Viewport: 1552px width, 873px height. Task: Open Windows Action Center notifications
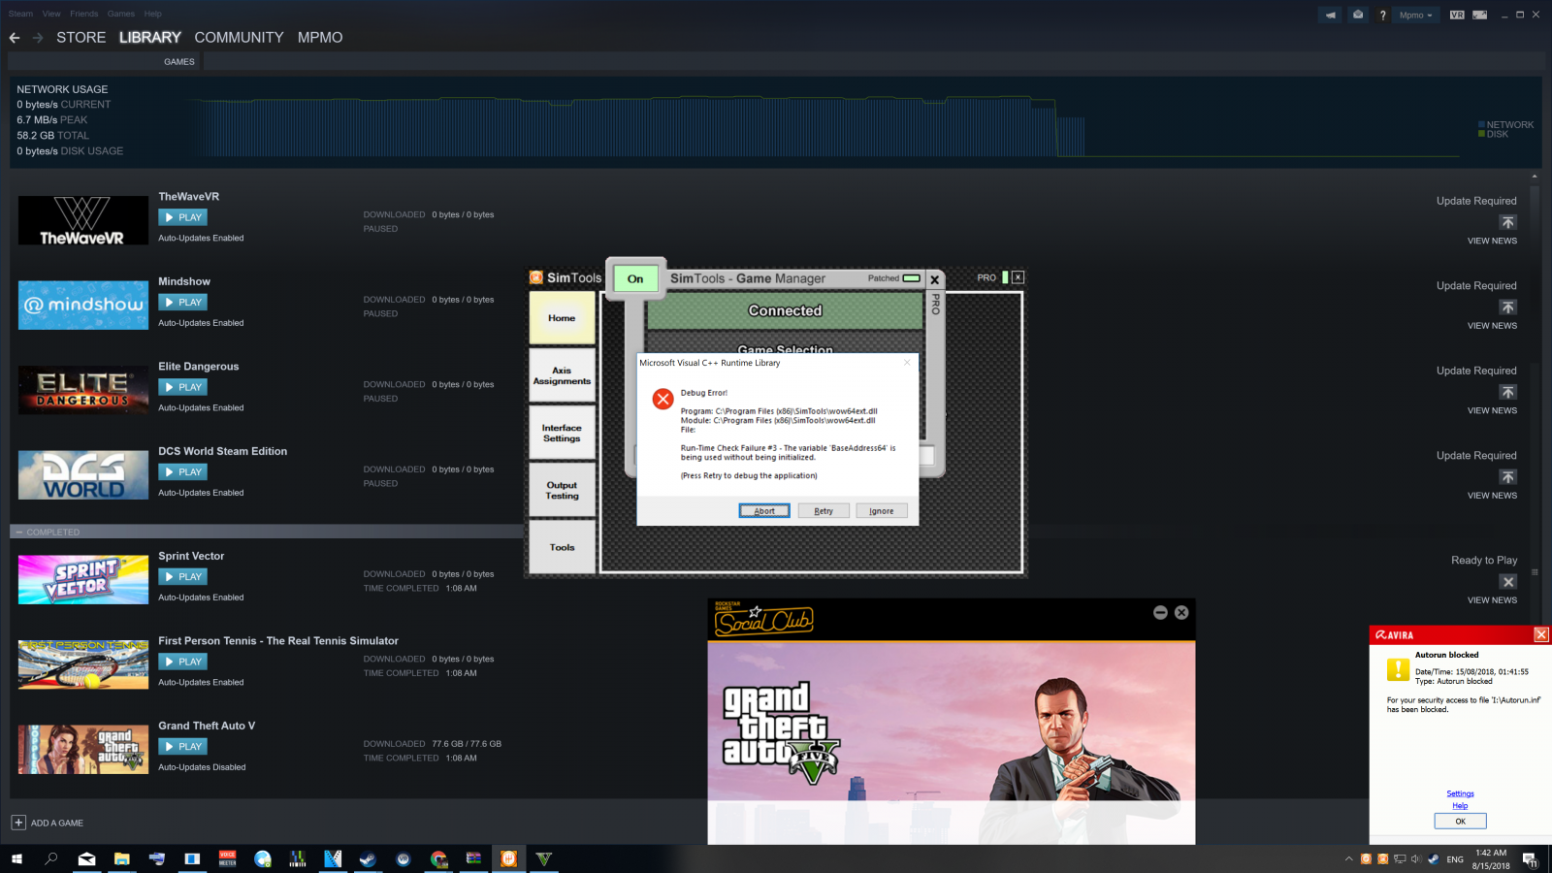tap(1529, 858)
